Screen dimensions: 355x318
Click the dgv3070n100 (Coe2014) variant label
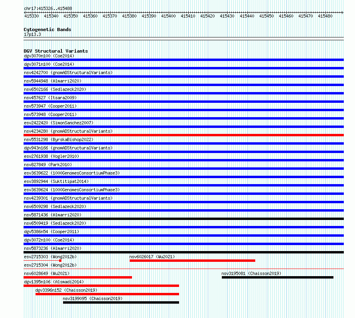click(x=49, y=56)
